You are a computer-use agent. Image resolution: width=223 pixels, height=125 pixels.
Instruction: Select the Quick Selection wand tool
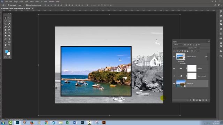tap(9, 21)
